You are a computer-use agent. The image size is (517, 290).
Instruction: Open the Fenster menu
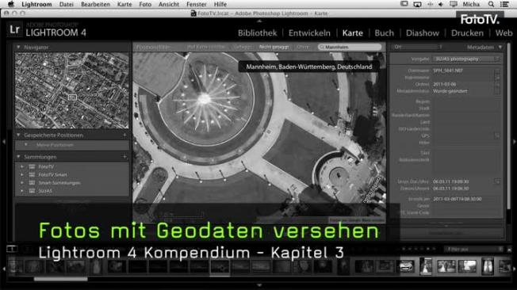197,4
